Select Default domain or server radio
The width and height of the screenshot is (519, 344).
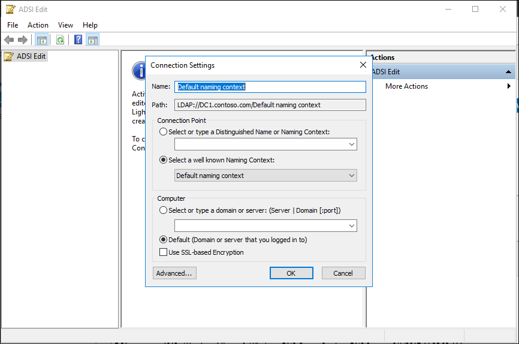coord(163,239)
